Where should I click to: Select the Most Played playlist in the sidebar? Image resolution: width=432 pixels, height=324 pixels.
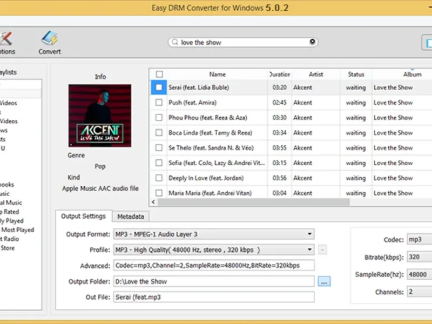coord(18,230)
